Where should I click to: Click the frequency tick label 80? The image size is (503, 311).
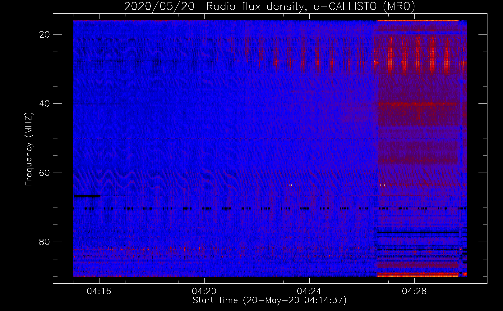coord(45,242)
